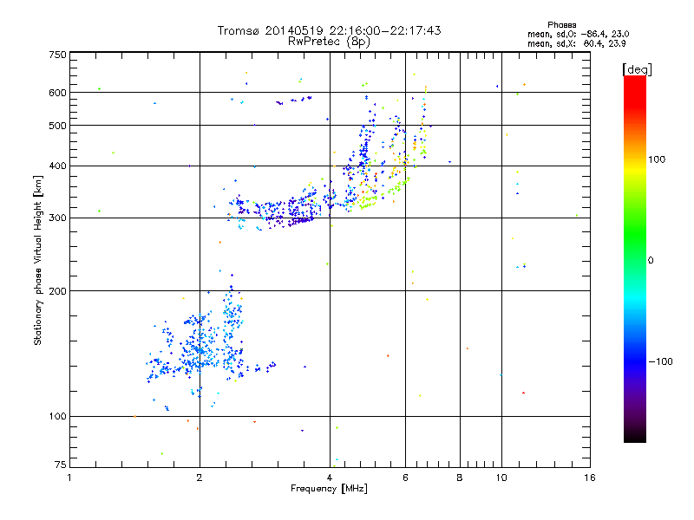Click the y-axis tick label '300'

coord(57,218)
